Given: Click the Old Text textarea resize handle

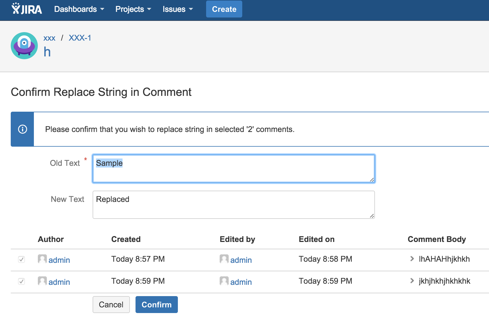Looking at the screenshot, I should pos(372,180).
